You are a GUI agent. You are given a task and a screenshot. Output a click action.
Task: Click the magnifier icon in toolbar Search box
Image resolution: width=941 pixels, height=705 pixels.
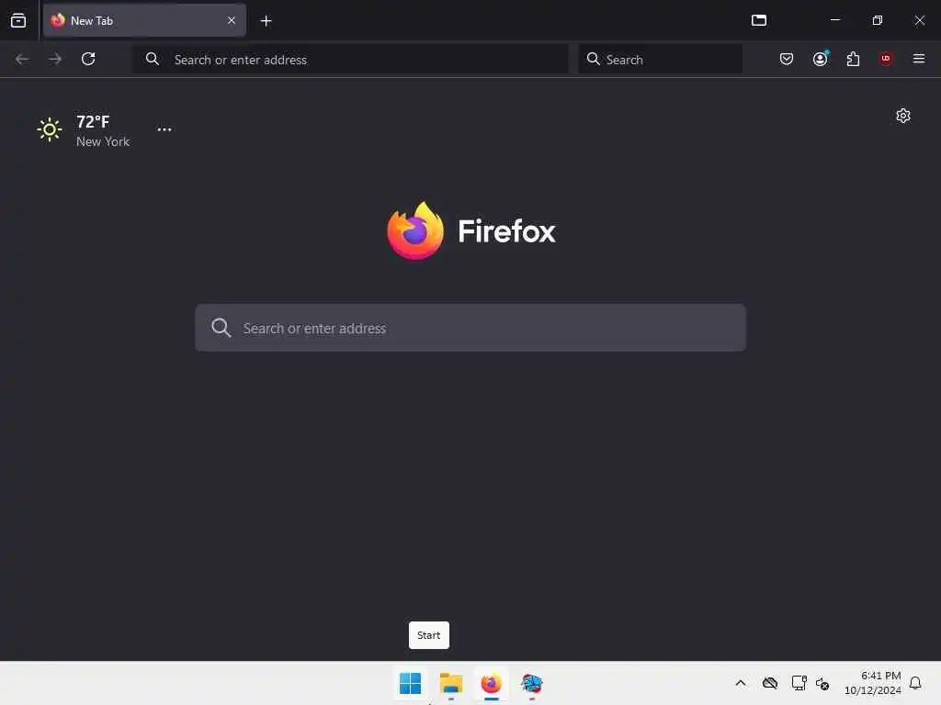pos(593,59)
